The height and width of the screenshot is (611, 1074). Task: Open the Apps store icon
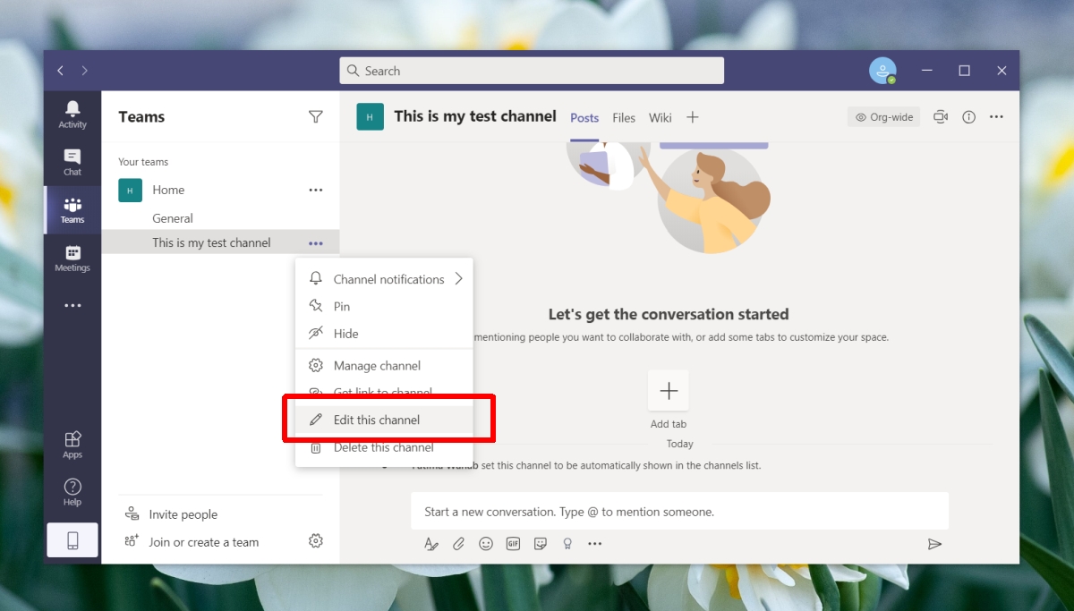[x=72, y=445]
